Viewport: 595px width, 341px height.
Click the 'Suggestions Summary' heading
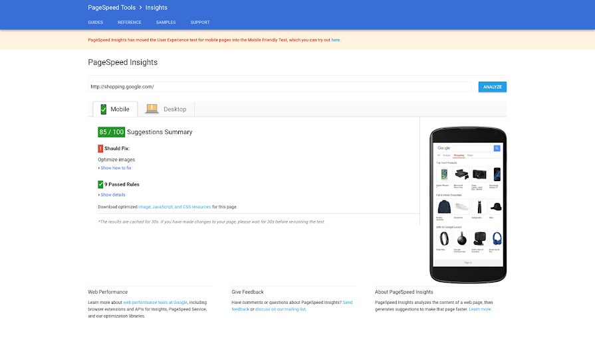[160, 132]
